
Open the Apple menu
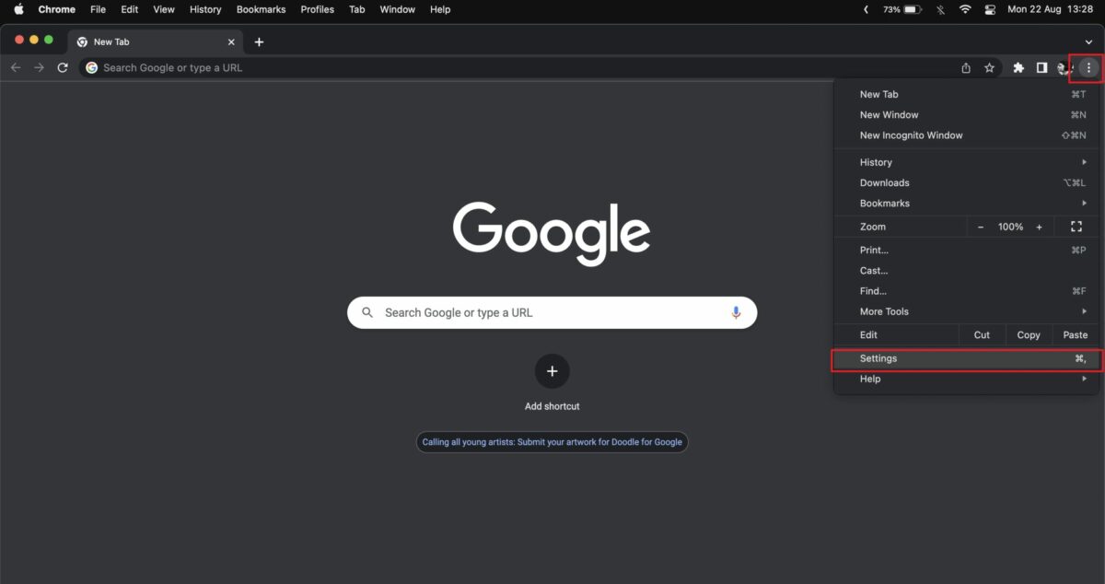18,9
